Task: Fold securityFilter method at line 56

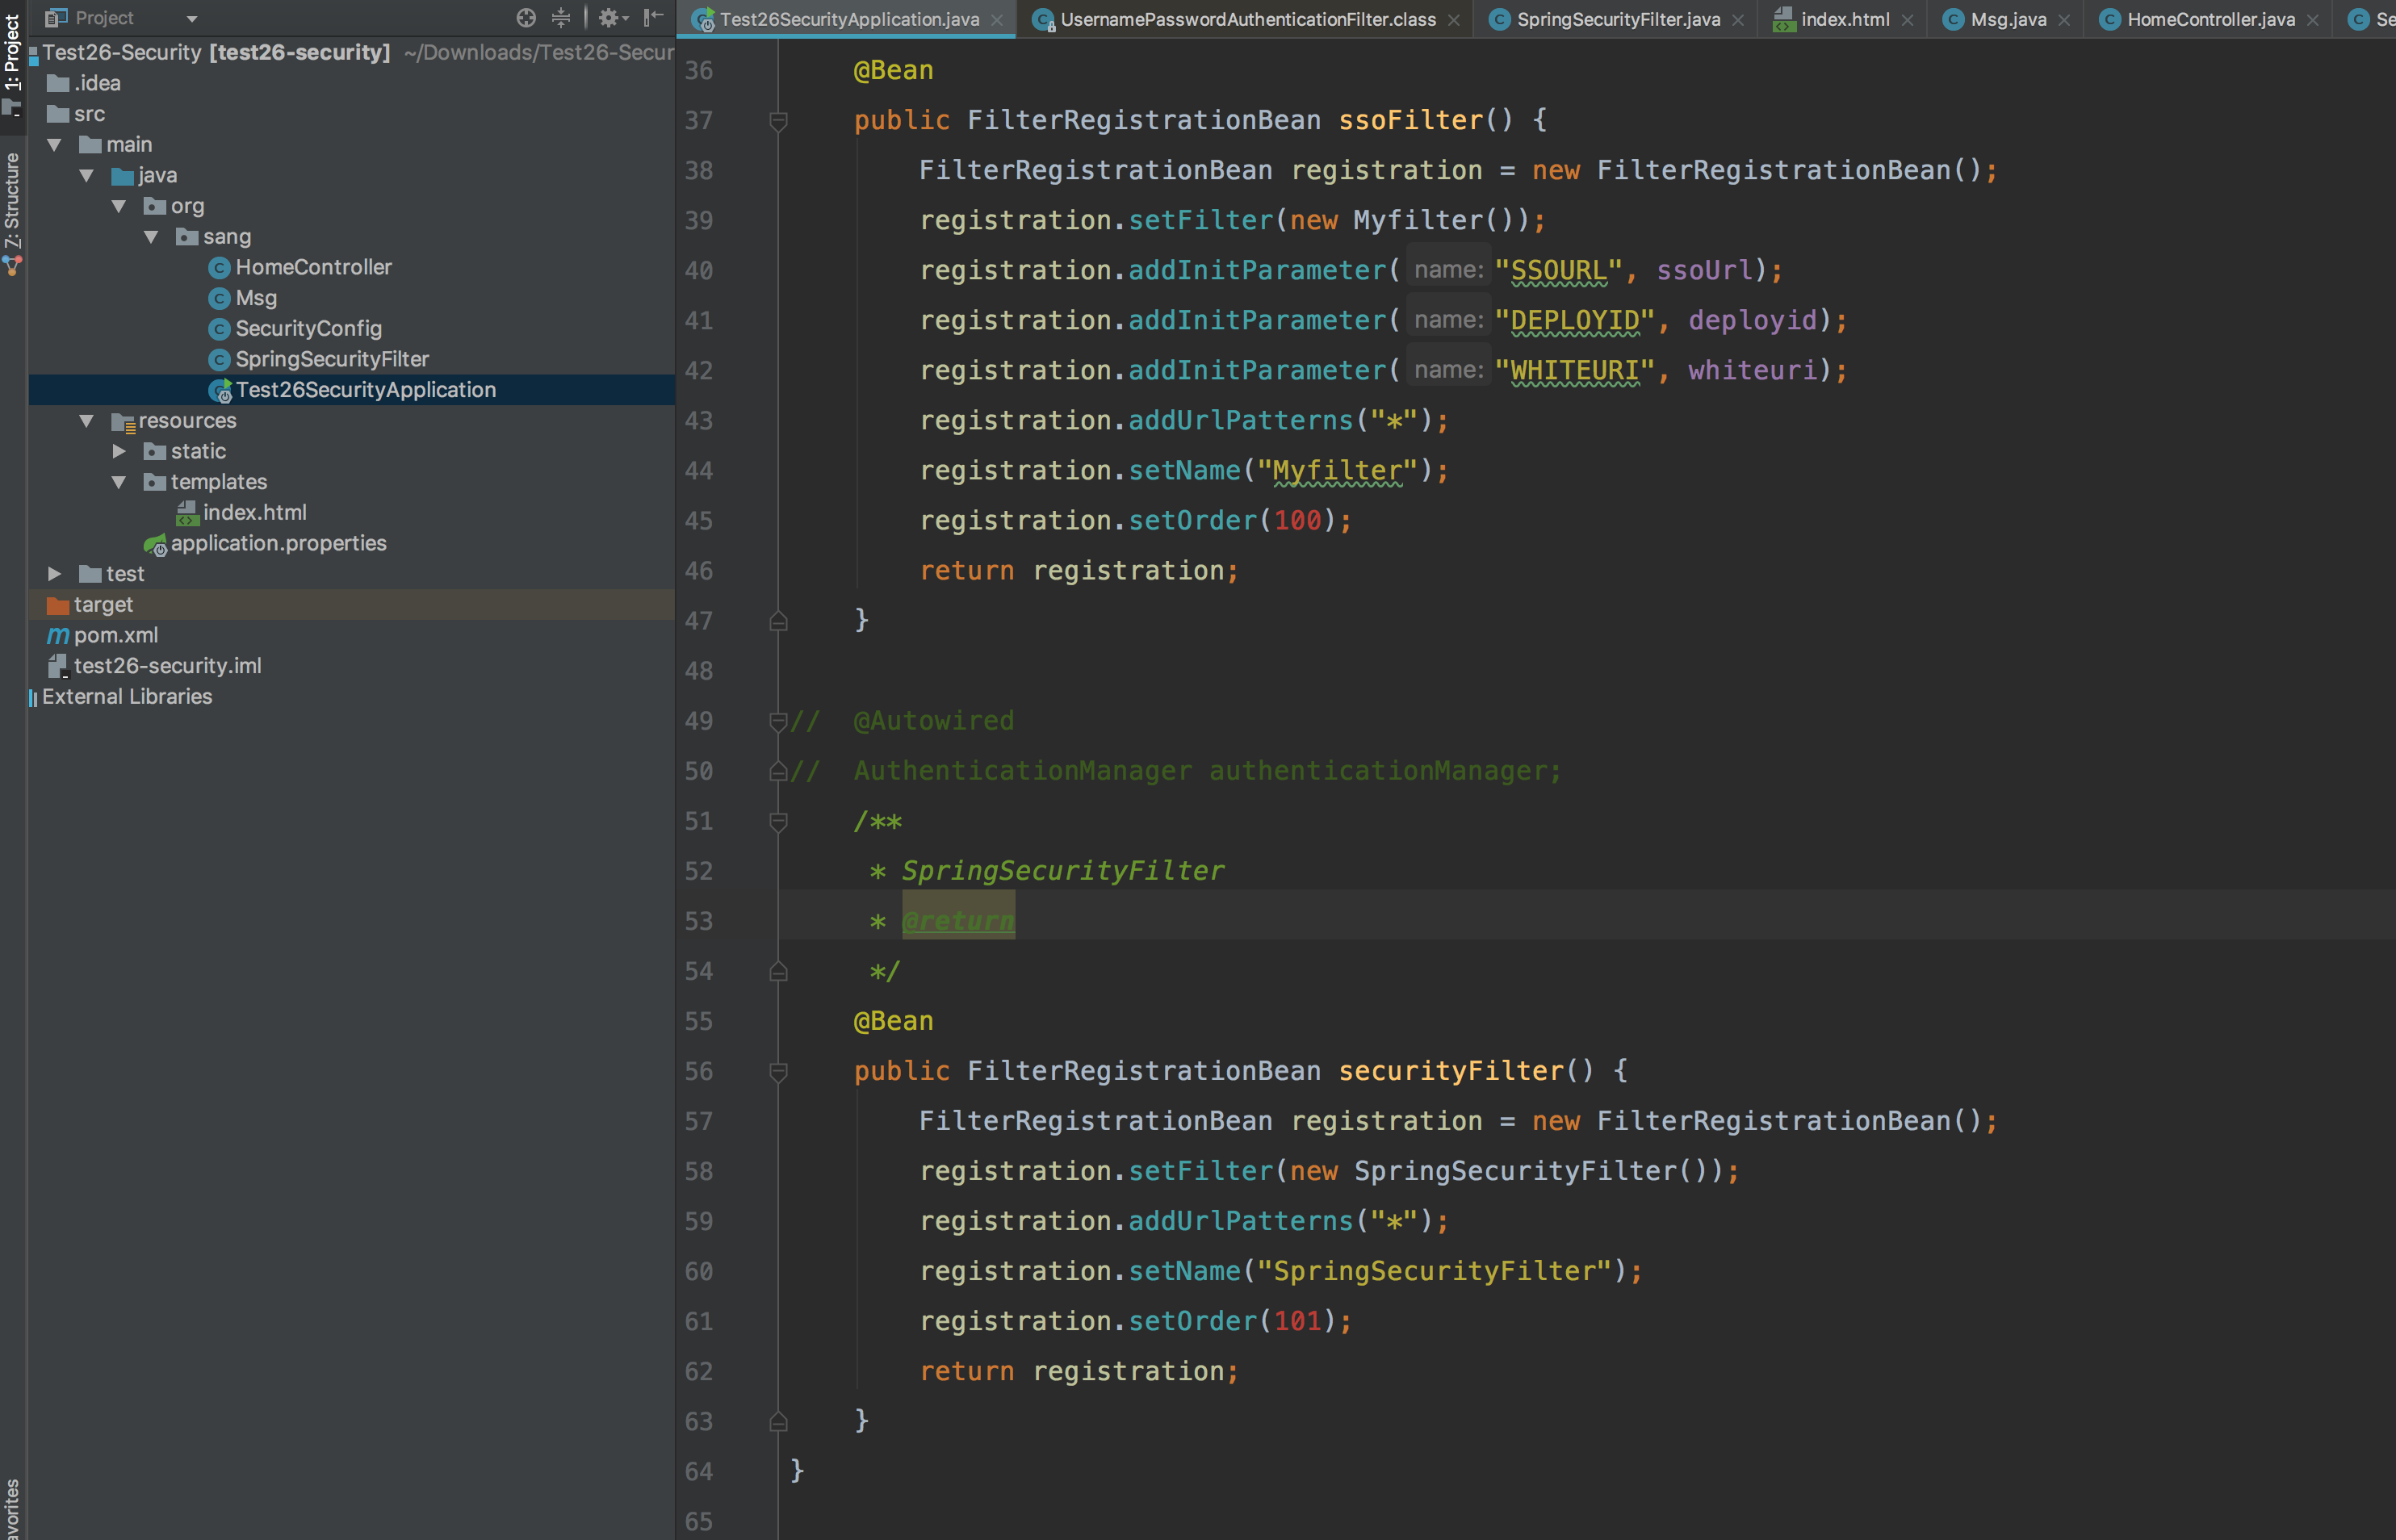Action: coord(778,1072)
